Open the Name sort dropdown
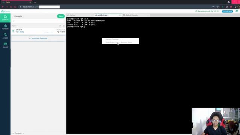 (15, 26)
